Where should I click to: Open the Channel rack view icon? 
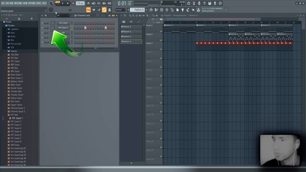coord(162,10)
